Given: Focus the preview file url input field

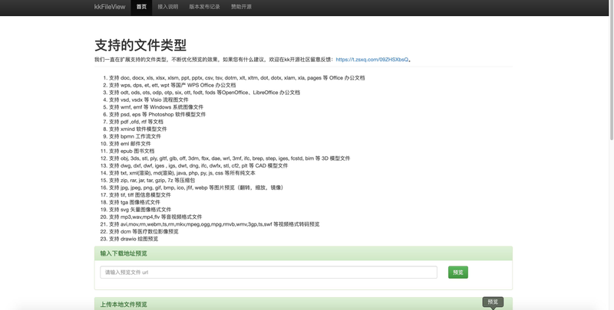Looking at the screenshot, I should [269, 272].
